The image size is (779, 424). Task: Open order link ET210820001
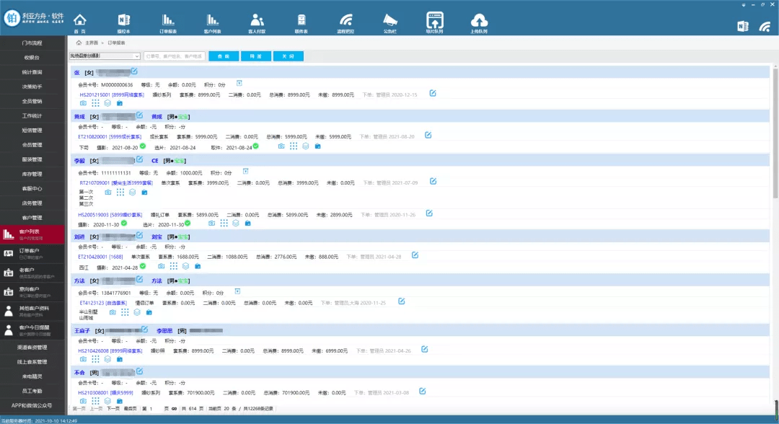click(110, 136)
